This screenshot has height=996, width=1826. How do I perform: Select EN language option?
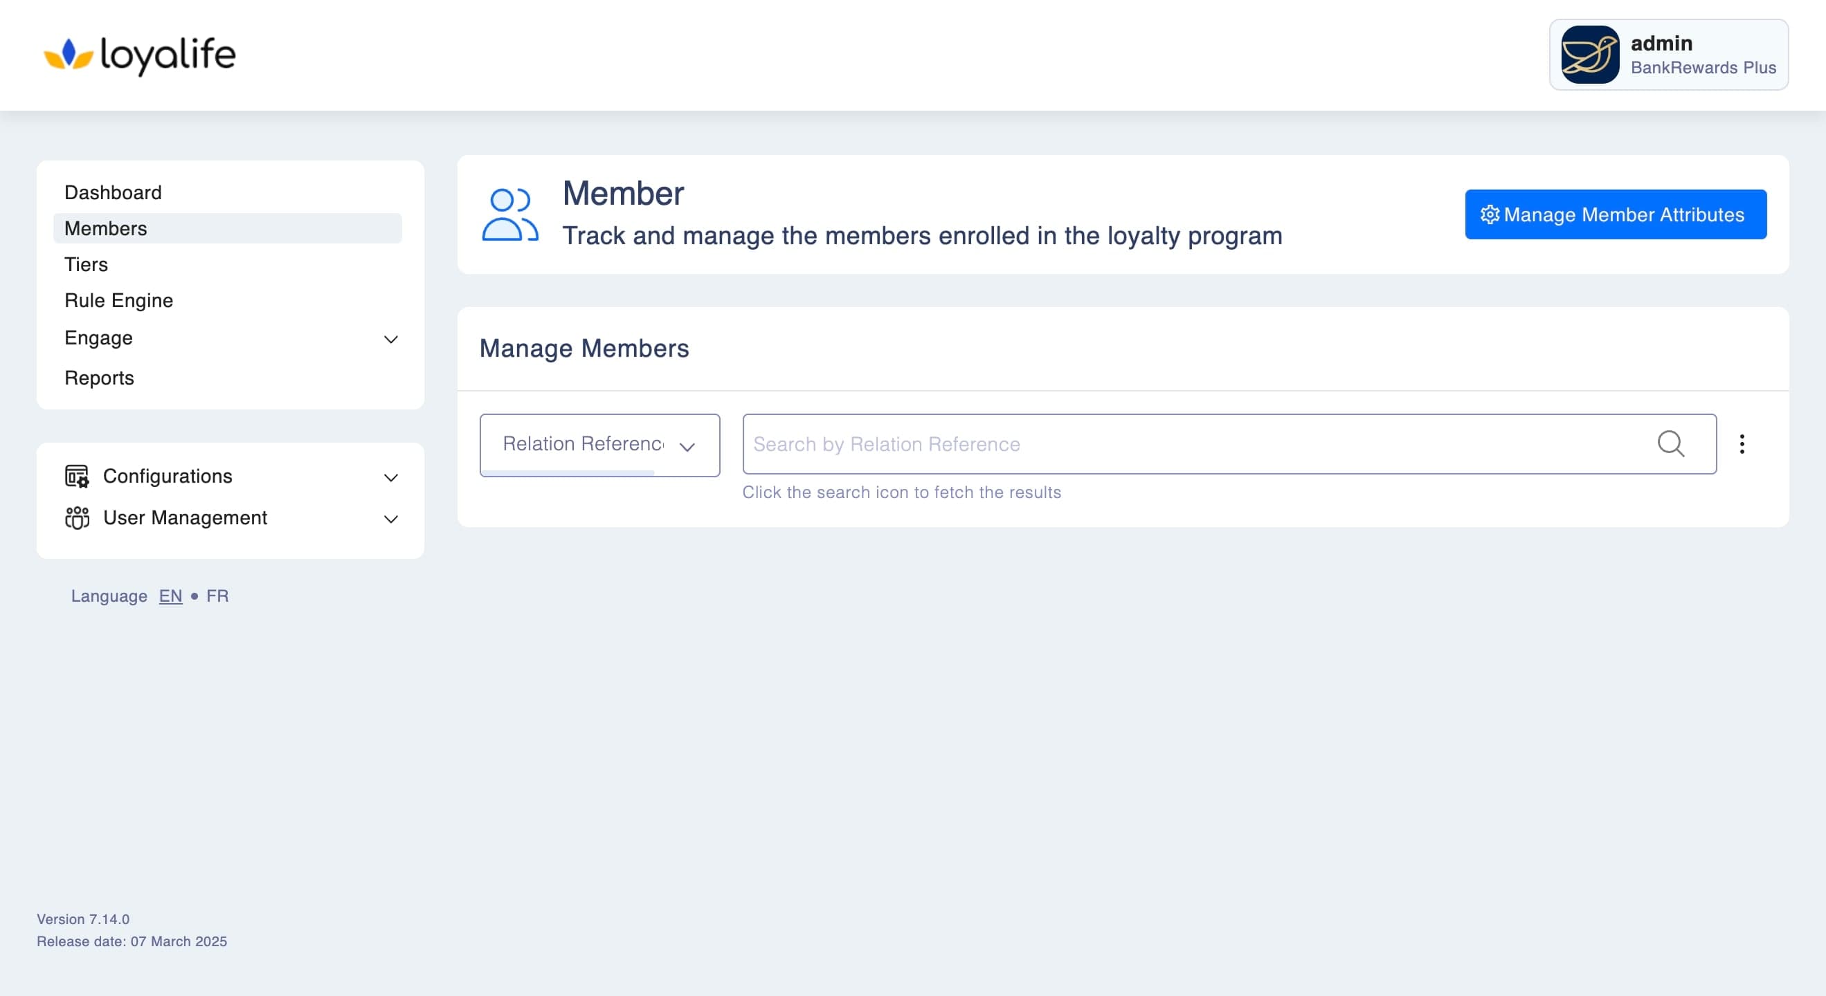pyautogui.click(x=170, y=596)
